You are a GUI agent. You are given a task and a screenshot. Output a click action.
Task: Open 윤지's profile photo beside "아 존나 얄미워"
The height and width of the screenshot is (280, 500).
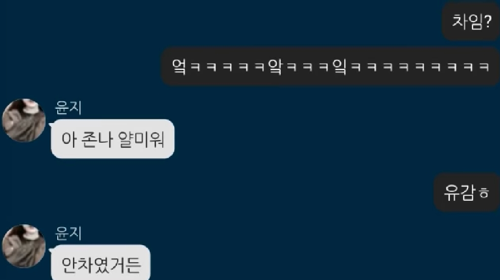pyautogui.click(x=24, y=120)
